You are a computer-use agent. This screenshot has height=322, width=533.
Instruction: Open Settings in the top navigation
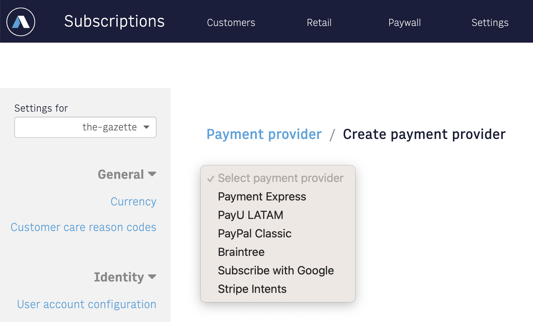point(490,23)
